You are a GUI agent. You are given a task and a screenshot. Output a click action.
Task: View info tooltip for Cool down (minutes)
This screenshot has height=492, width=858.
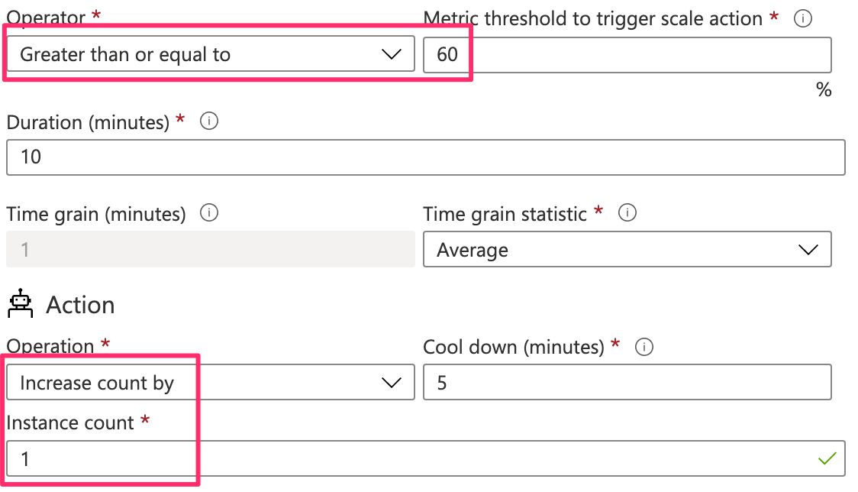point(644,347)
